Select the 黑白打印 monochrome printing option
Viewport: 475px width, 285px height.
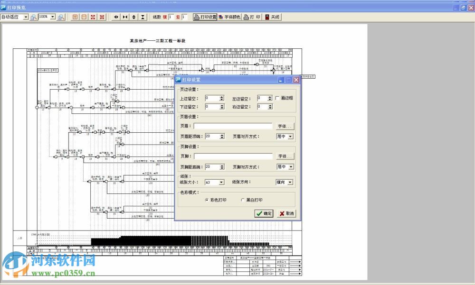(x=243, y=200)
